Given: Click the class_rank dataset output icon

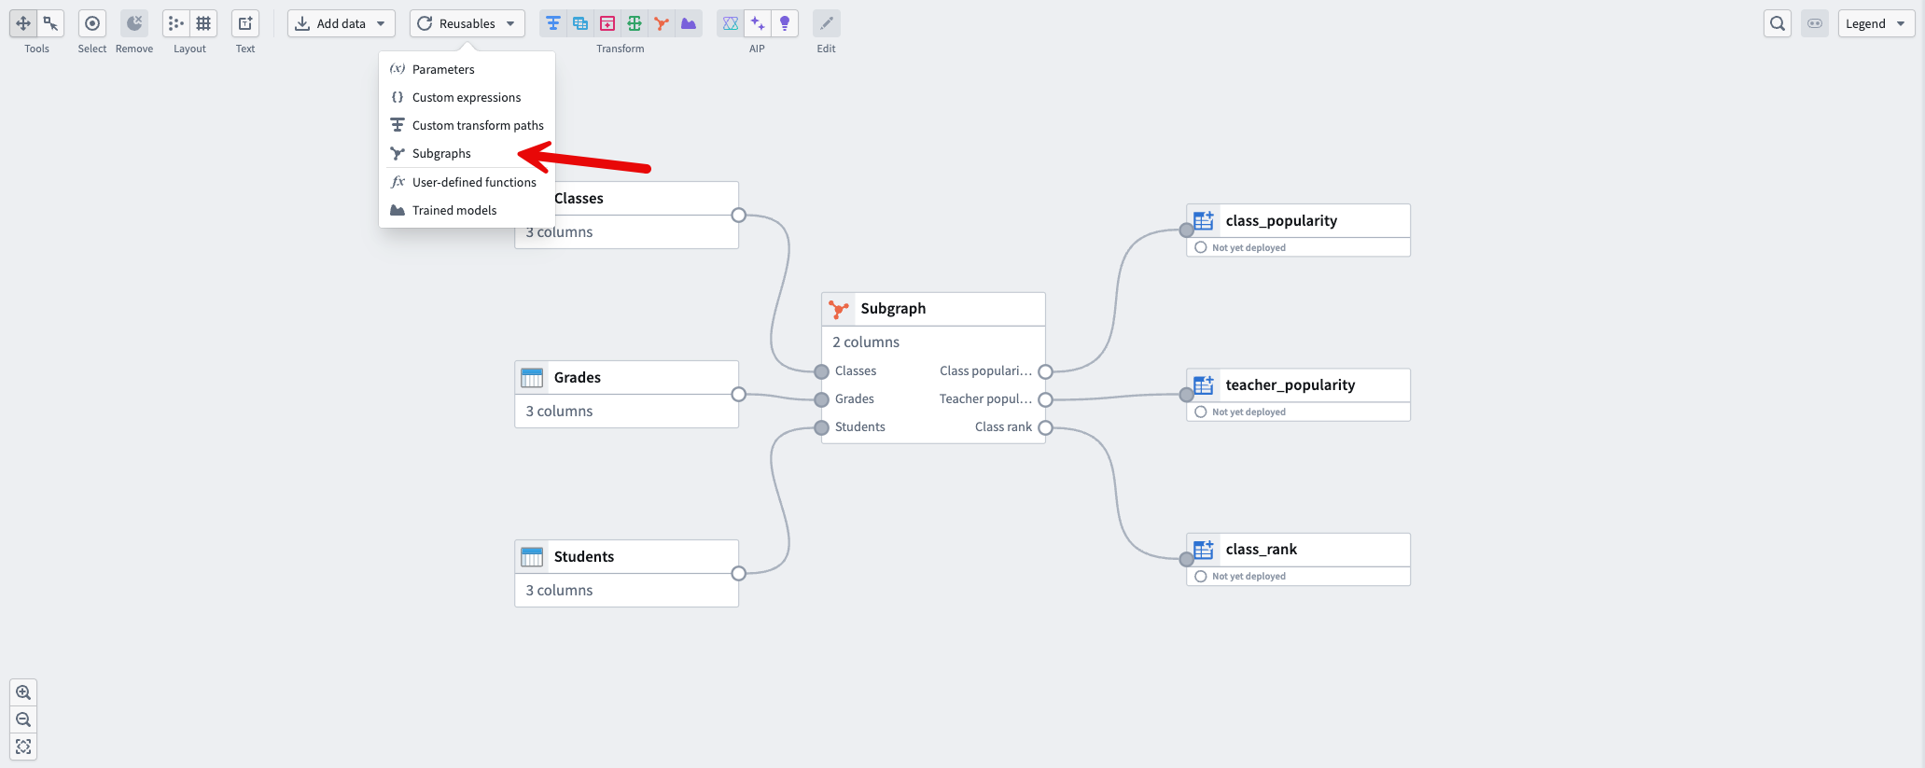Looking at the screenshot, I should tap(1204, 549).
